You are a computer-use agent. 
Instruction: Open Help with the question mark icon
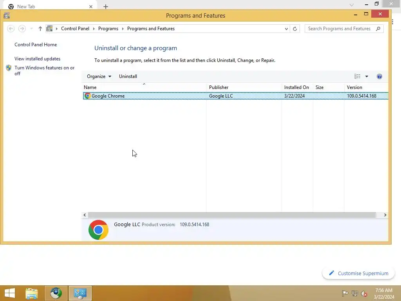click(x=379, y=76)
